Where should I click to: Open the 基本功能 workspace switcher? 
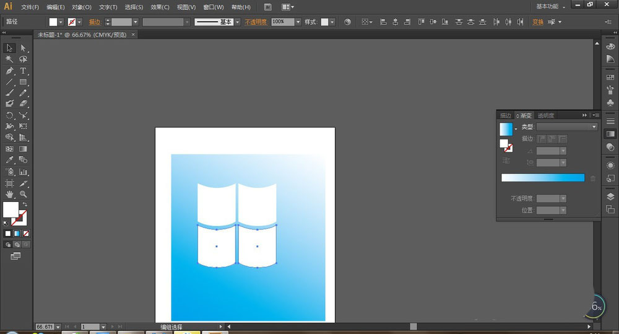(x=550, y=7)
